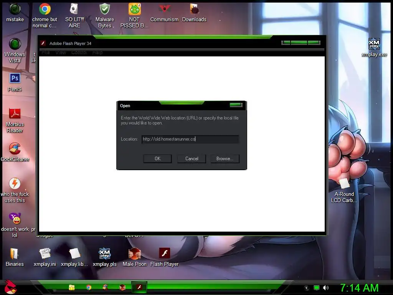Screen dimensions: 393x295
Task: Open the folder icon in the taskbar
Action: click(72, 287)
